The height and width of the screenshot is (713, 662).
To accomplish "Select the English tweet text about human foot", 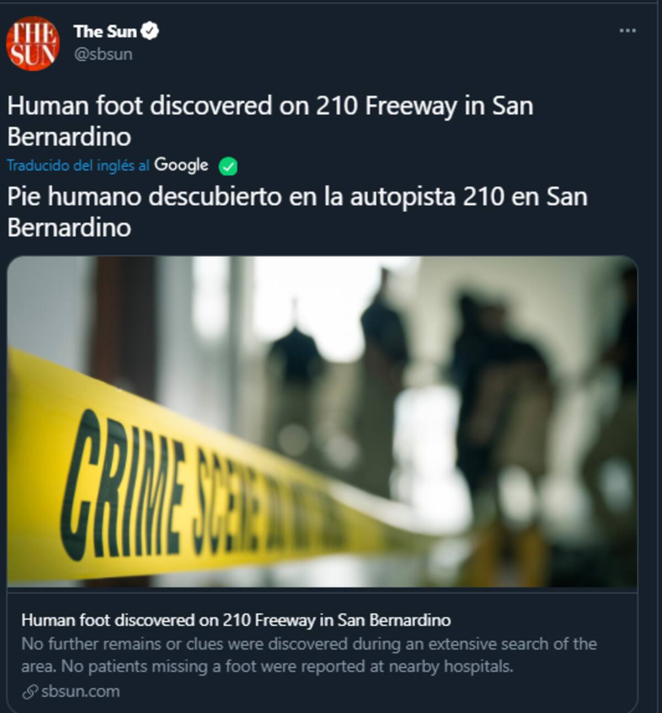I will click(x=270, y=121).
